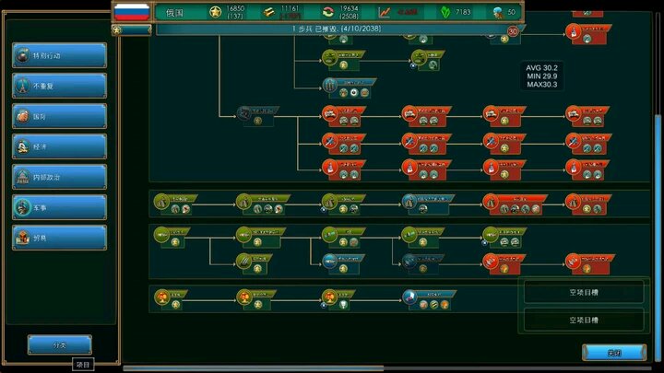
Task: Select the last red soldier project node
Action: pos(588,204)
